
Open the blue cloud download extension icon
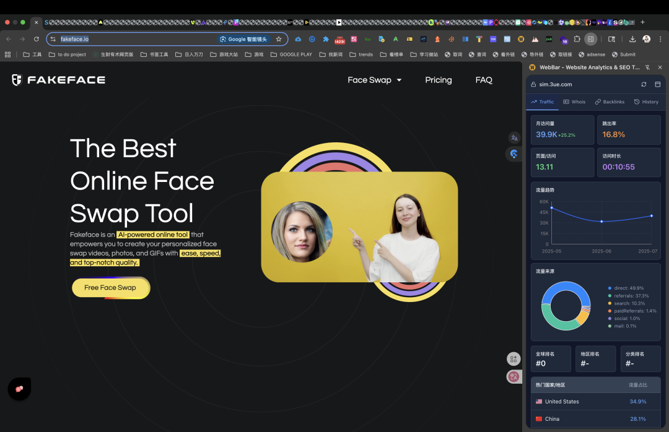pyautogui.click(x=298, y=39)
